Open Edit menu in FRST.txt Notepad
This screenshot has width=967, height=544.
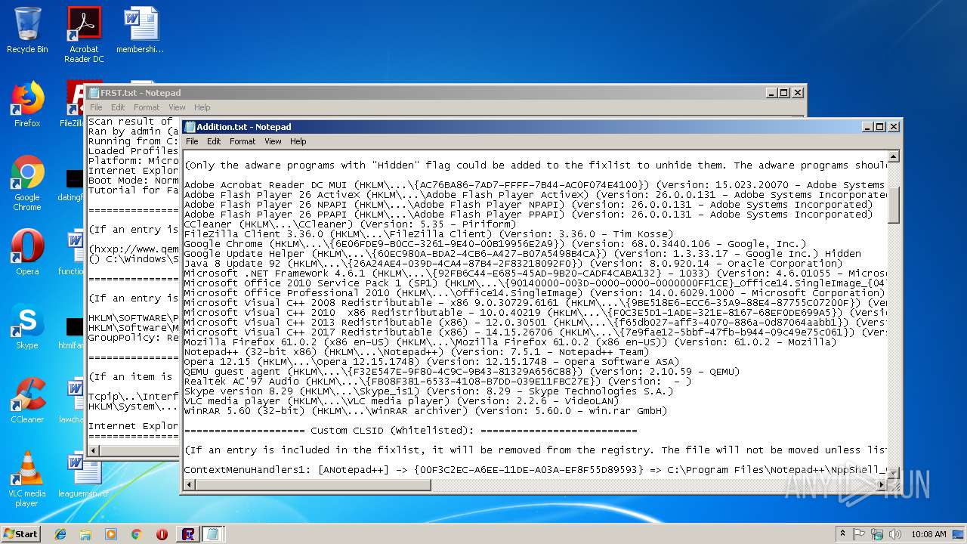tap(118, 107)
